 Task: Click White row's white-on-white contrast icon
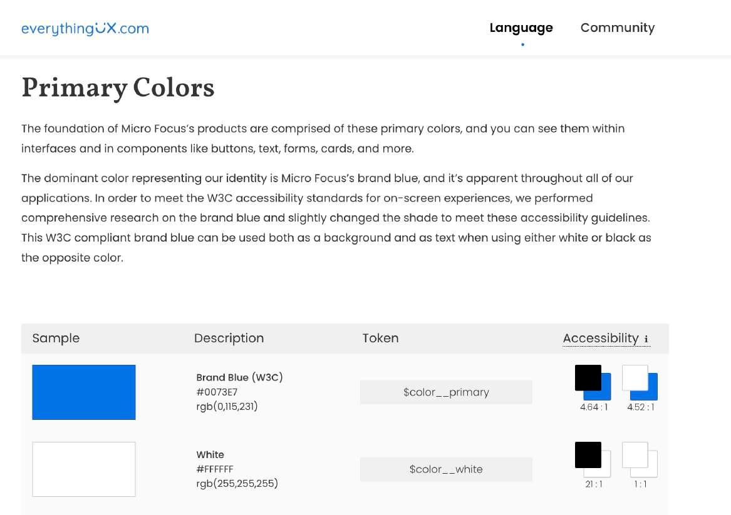click(x=640, y=459)
